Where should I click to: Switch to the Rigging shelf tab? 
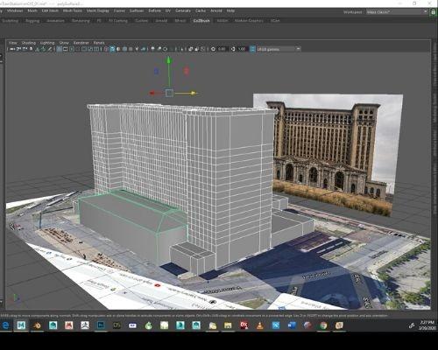click(32, 21)
